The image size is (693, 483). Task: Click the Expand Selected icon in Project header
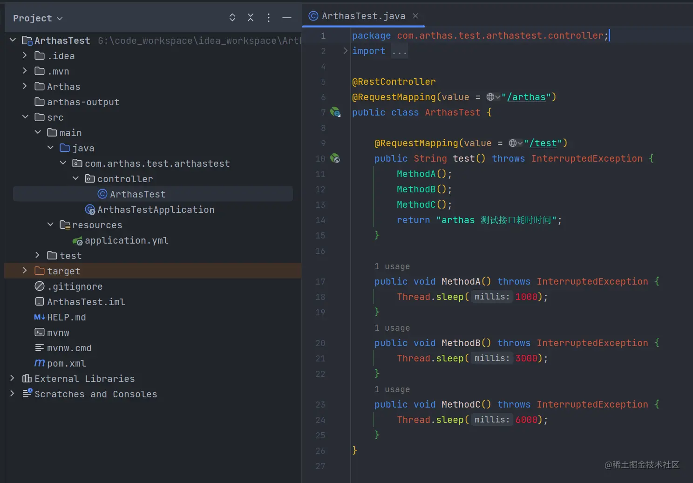tap(232, 18)
